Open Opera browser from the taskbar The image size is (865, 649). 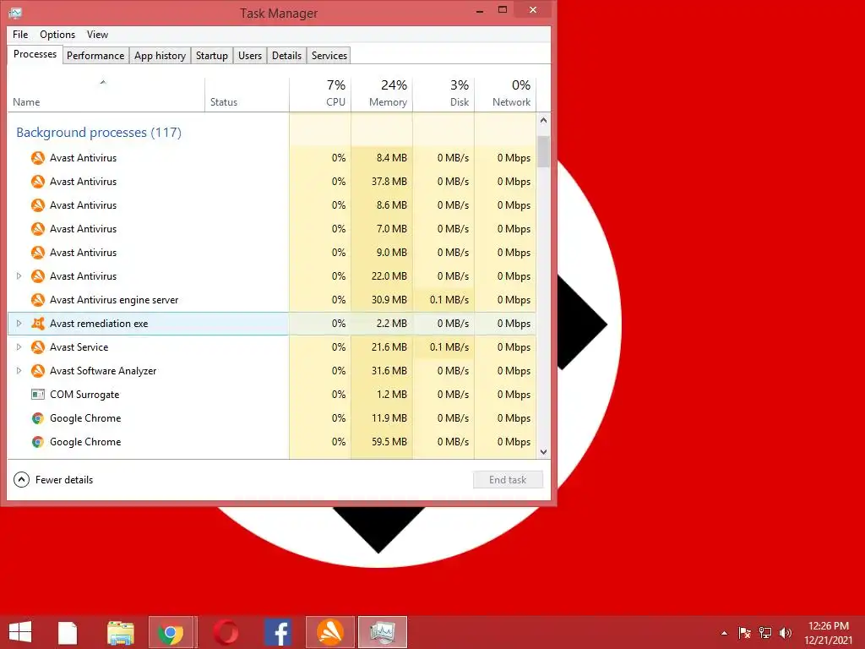226,632
